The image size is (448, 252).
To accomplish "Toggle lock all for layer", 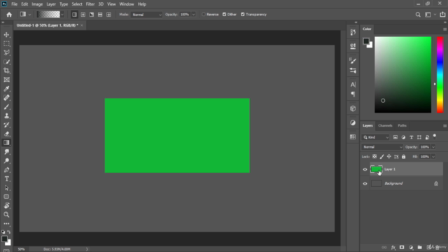I will [403, 157].
